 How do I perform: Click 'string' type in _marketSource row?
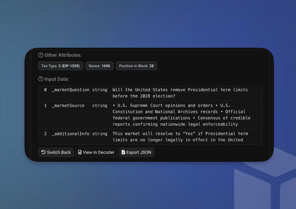pos(100,106)
